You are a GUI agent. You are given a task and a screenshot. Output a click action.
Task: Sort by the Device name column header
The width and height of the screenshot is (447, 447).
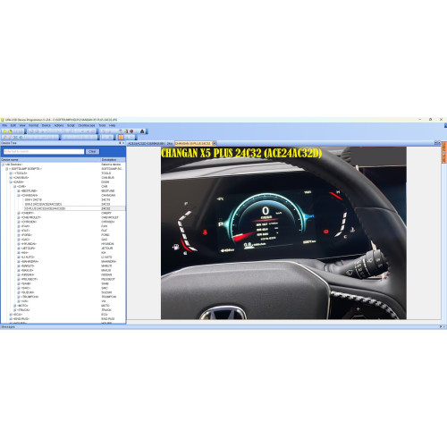50,160
